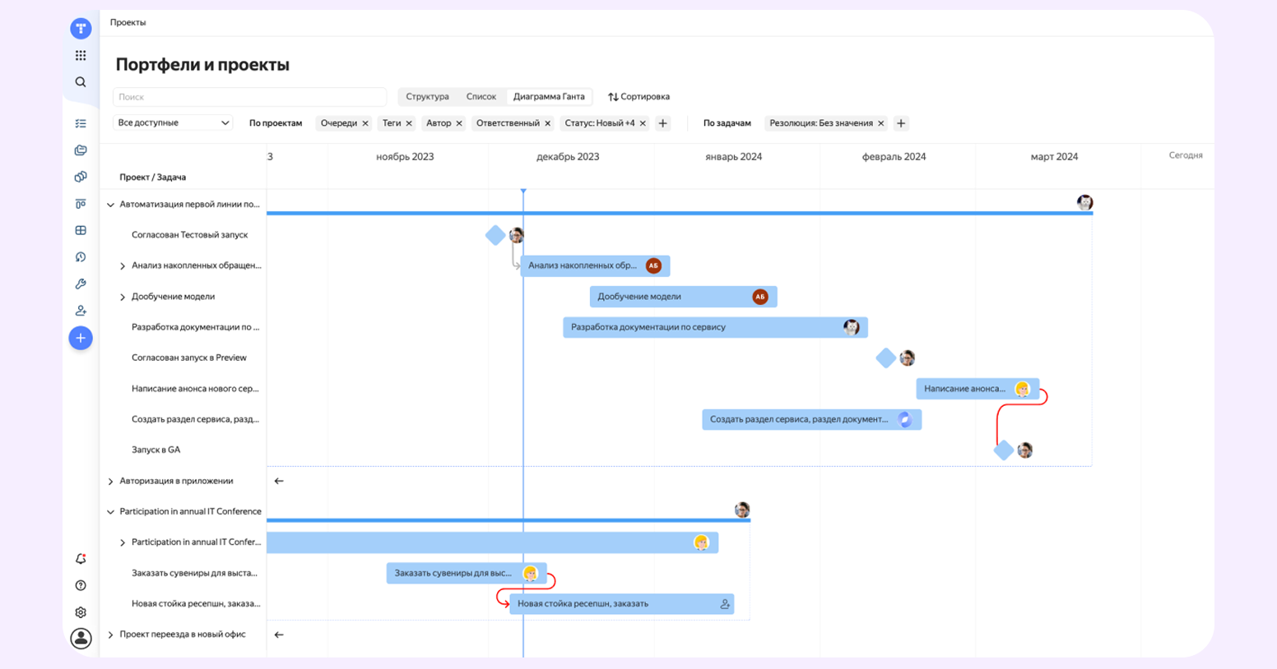
Task: Select Диаграмма Ганта view tab
Action: point(549,97)
